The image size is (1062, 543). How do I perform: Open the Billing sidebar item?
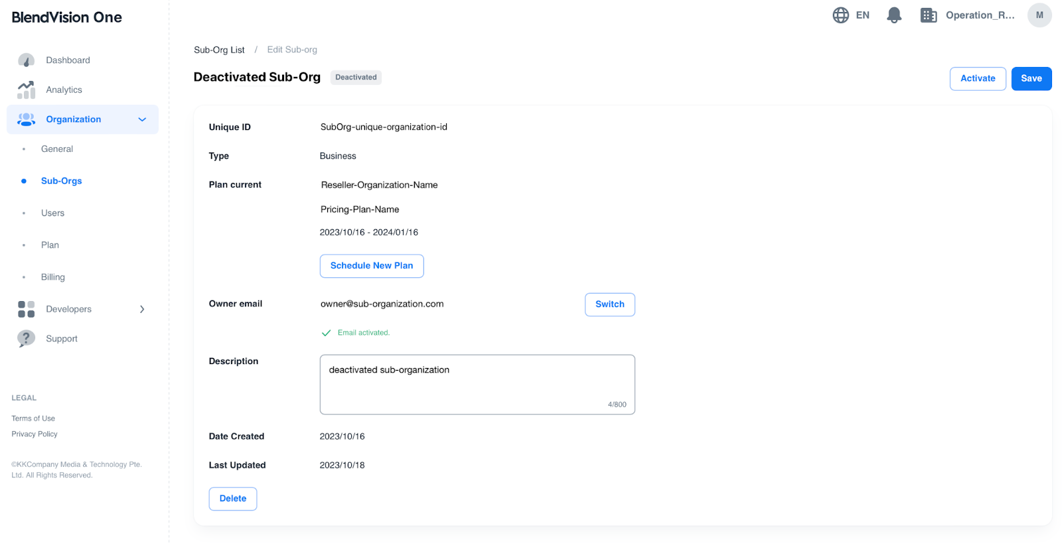click(x=53, y=277)
